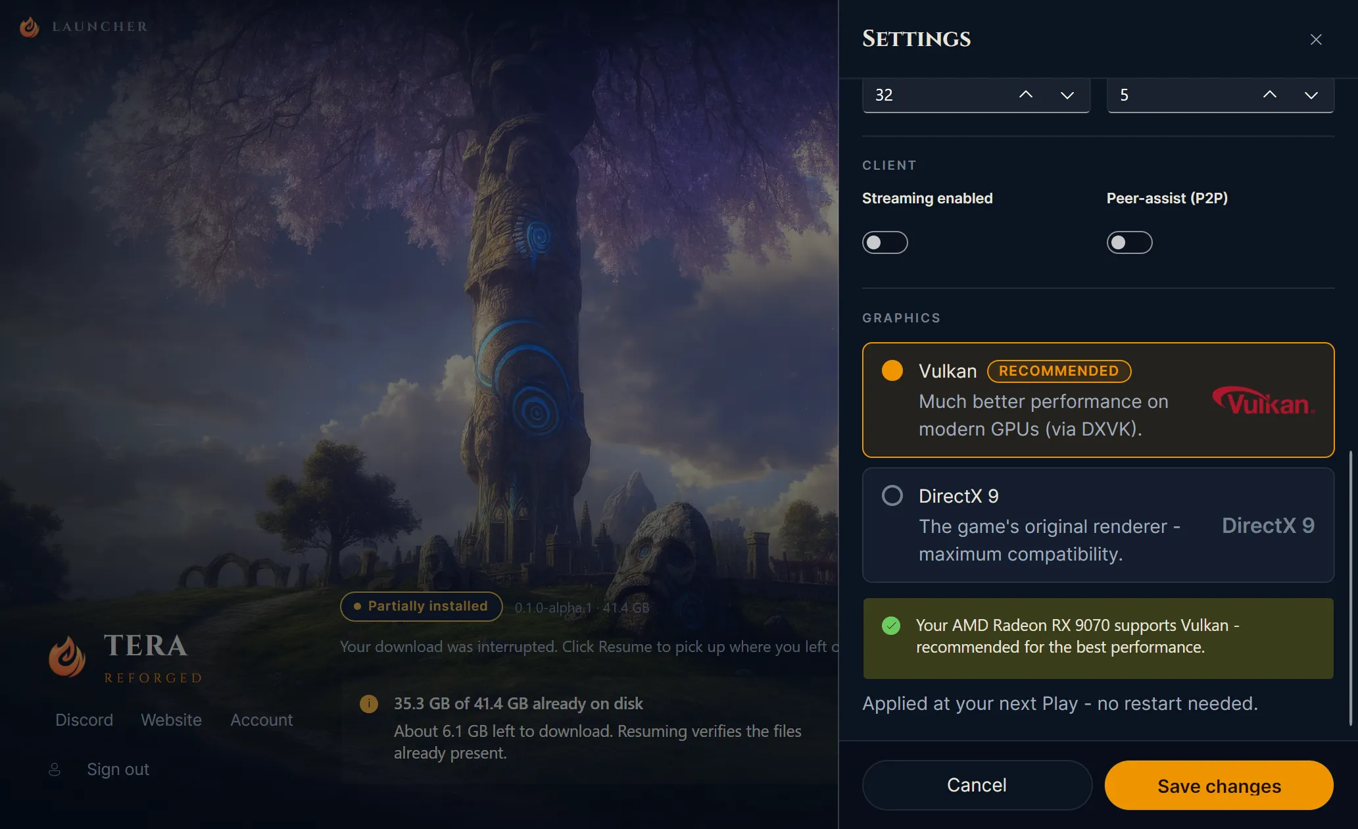Viewport: 1358px width, 829px height.
Task: Click the Launcher flame logo icon
Action: [x=29, y=27]
